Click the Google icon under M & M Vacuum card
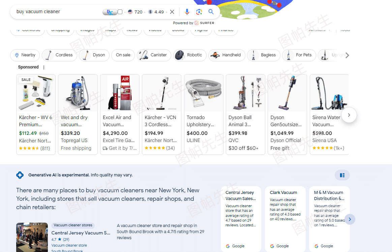Image resolution: width=392 pixels, height=252 pixels. click(316, 246)
